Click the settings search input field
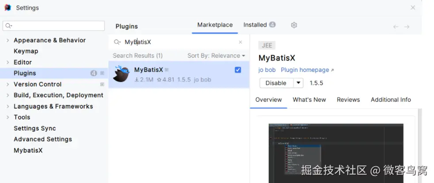This screenshot has width=434, height=183. tap(53, 26)
